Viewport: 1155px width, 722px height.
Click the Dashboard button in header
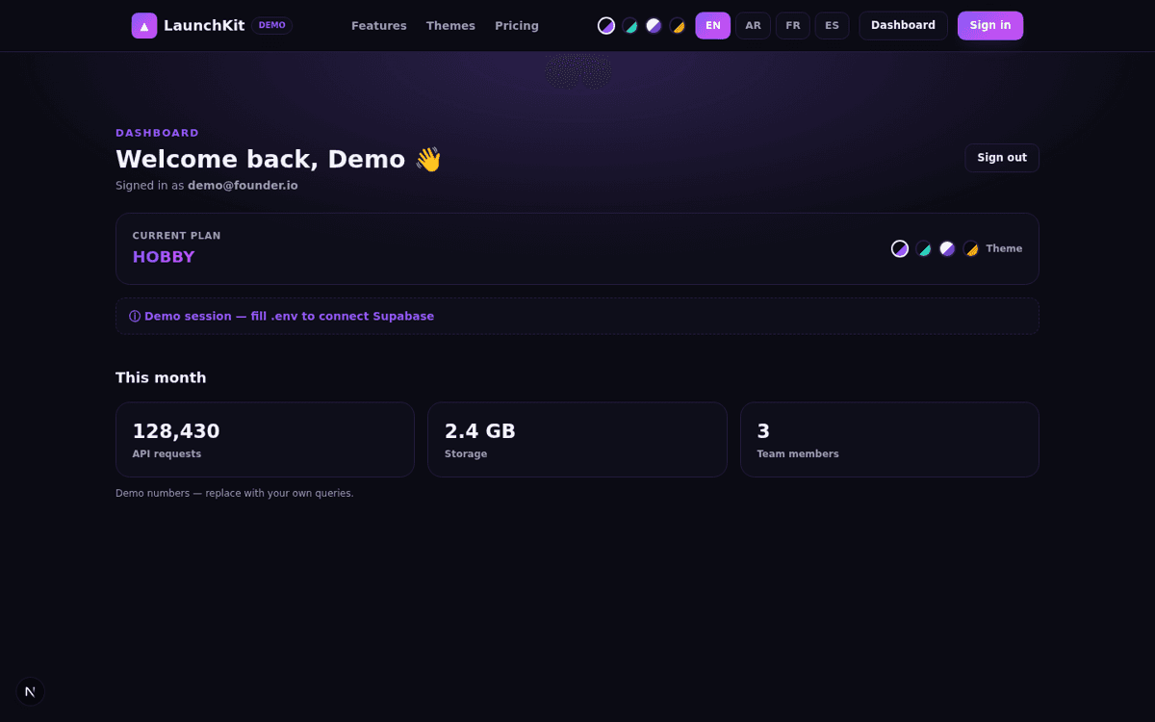click(x=903, y=26)
